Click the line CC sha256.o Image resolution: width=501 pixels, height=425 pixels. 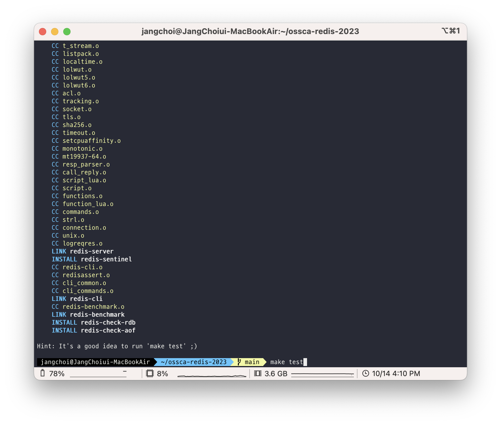pyautogui.click(x=72, y=125)
